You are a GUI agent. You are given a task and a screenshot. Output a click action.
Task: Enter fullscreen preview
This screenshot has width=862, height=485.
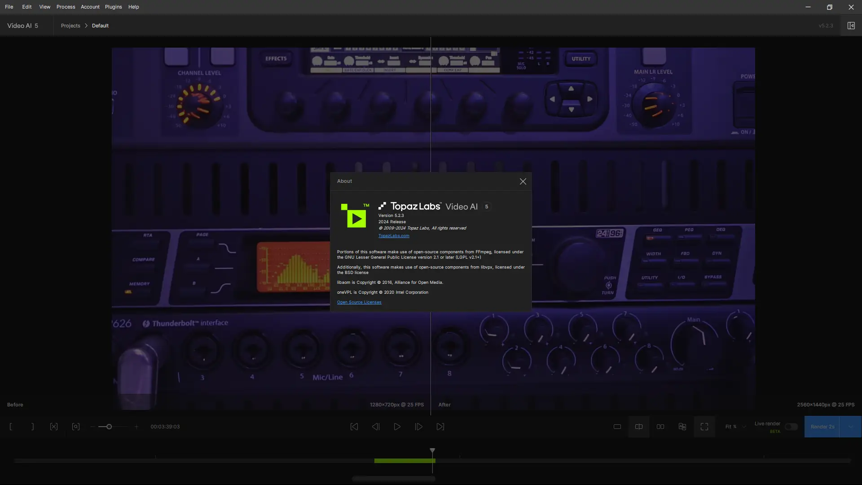(704, 427)
